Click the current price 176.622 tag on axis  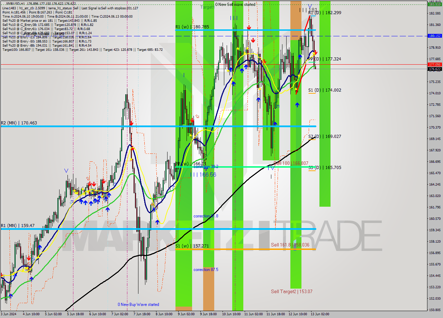pyautogui.click(x=435, y=69)
